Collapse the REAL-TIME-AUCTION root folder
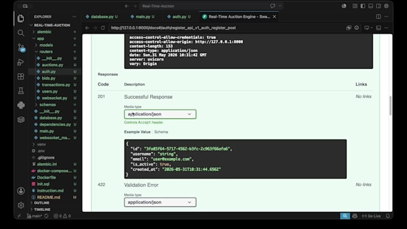Screen dimensions: 407x229 coord(52,25)
